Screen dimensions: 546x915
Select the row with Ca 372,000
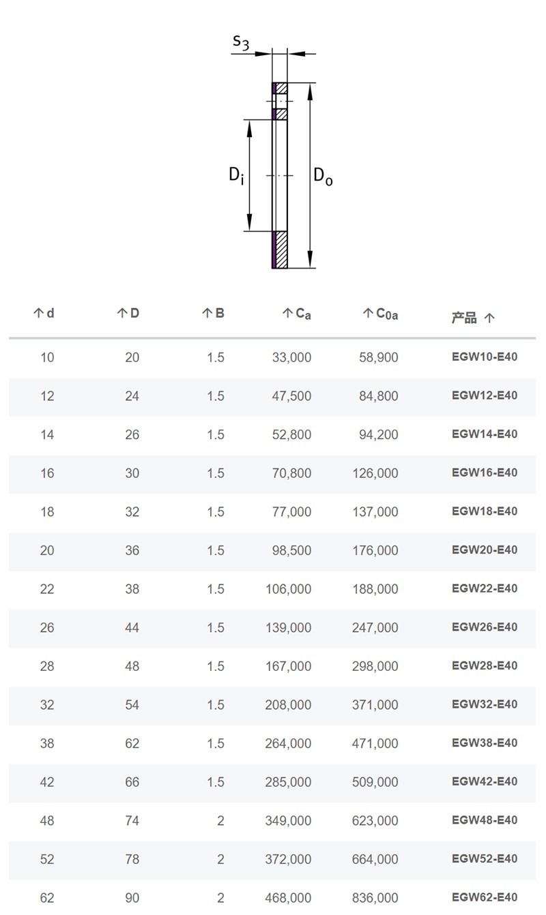(272, 859)
